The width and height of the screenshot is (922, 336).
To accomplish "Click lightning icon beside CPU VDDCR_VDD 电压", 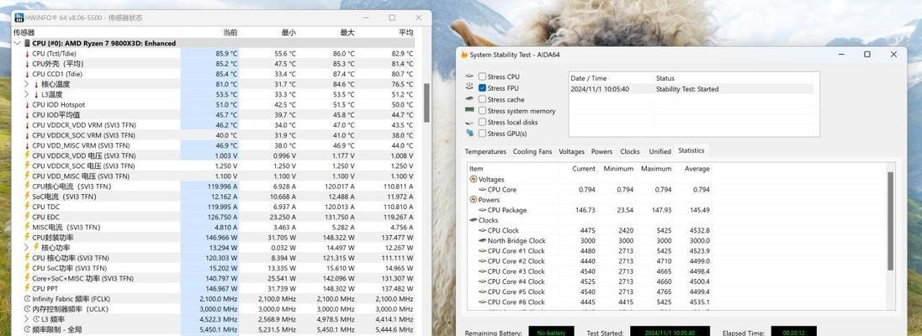I will [27, 155].
